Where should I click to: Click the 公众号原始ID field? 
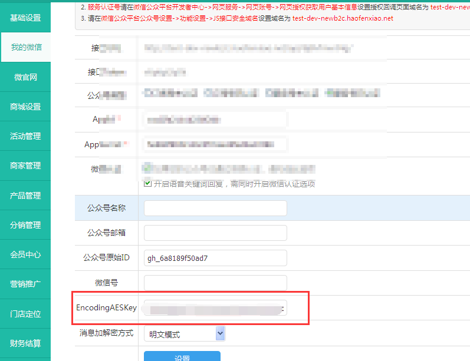[x=215, y=258]
